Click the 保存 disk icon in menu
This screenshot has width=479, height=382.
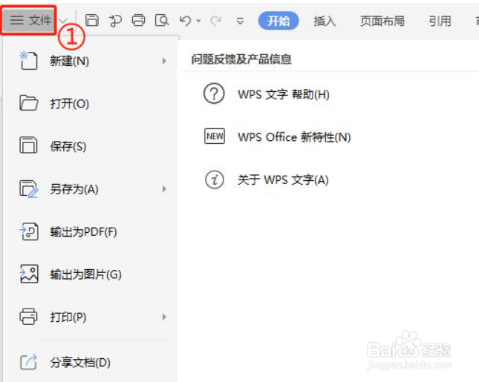28,145
